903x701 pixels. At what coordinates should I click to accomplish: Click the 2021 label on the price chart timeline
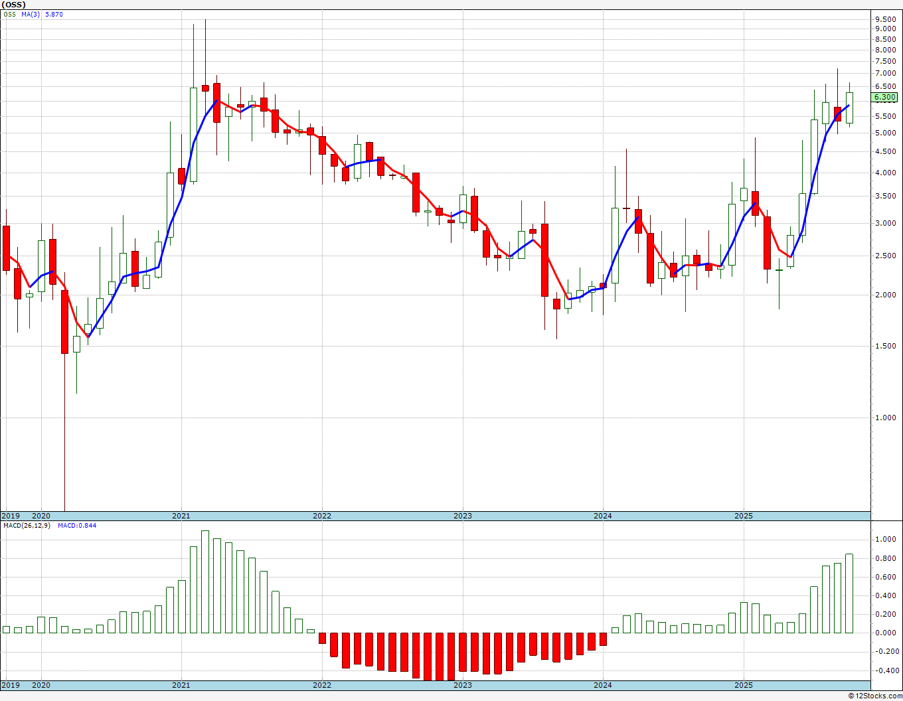pos(181,516)
